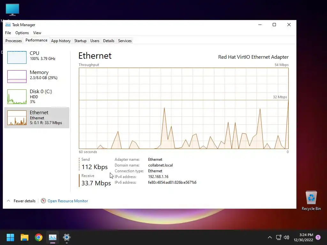Click the IPv4 address 192.168.1.16
The height and width of the screenshot is (245, 327).
coord(158,177)
